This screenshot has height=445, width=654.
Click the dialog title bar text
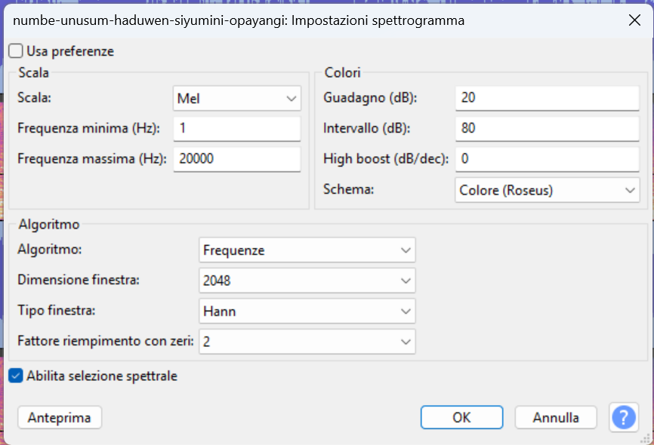click(x=239, y=20)
